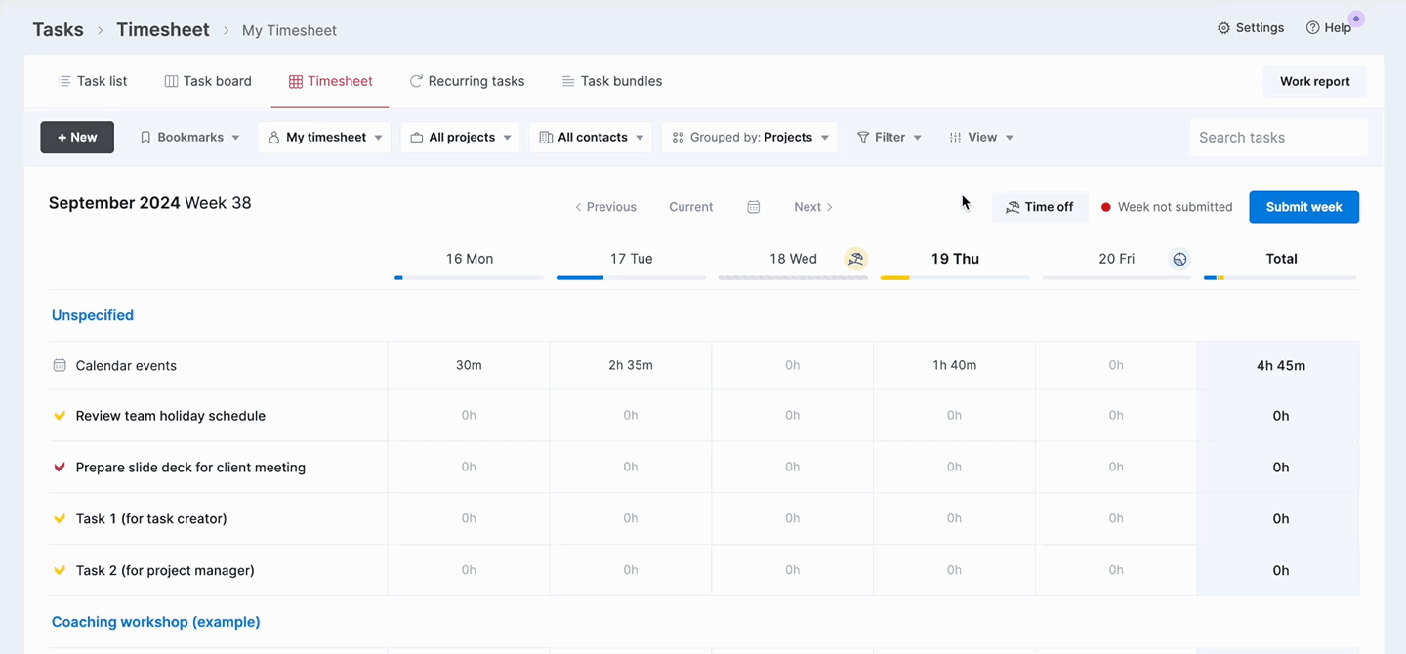1406x654 pixels.
Task: Toggle completion of Task 2 (for project manager)
Action: click(x=60, y=571)
